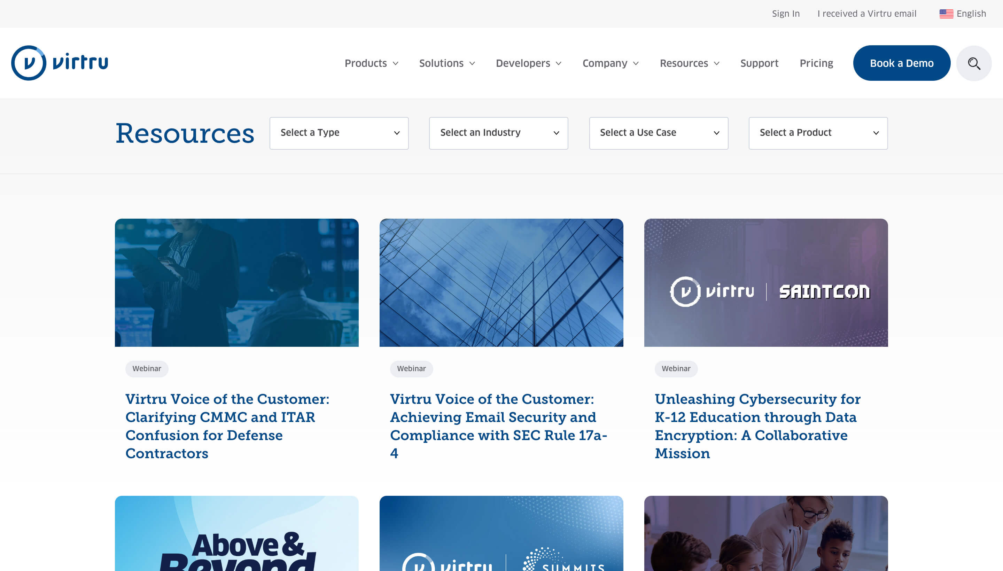This screenshot has width=1003, height=571.
Task: Click the US flag language icon
Action: [x=946, y=14]
